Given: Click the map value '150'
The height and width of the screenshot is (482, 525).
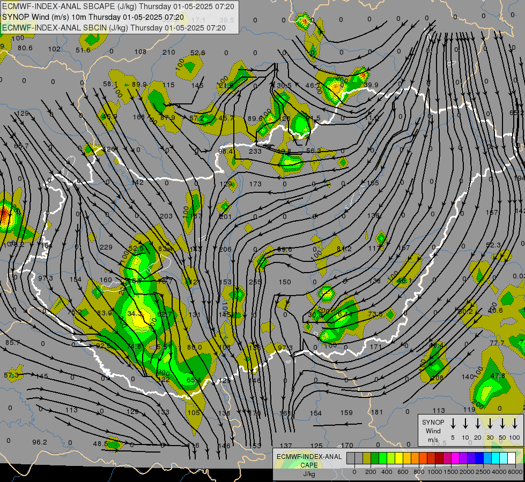Looking at the screenshot, I should tap(285, 282).
